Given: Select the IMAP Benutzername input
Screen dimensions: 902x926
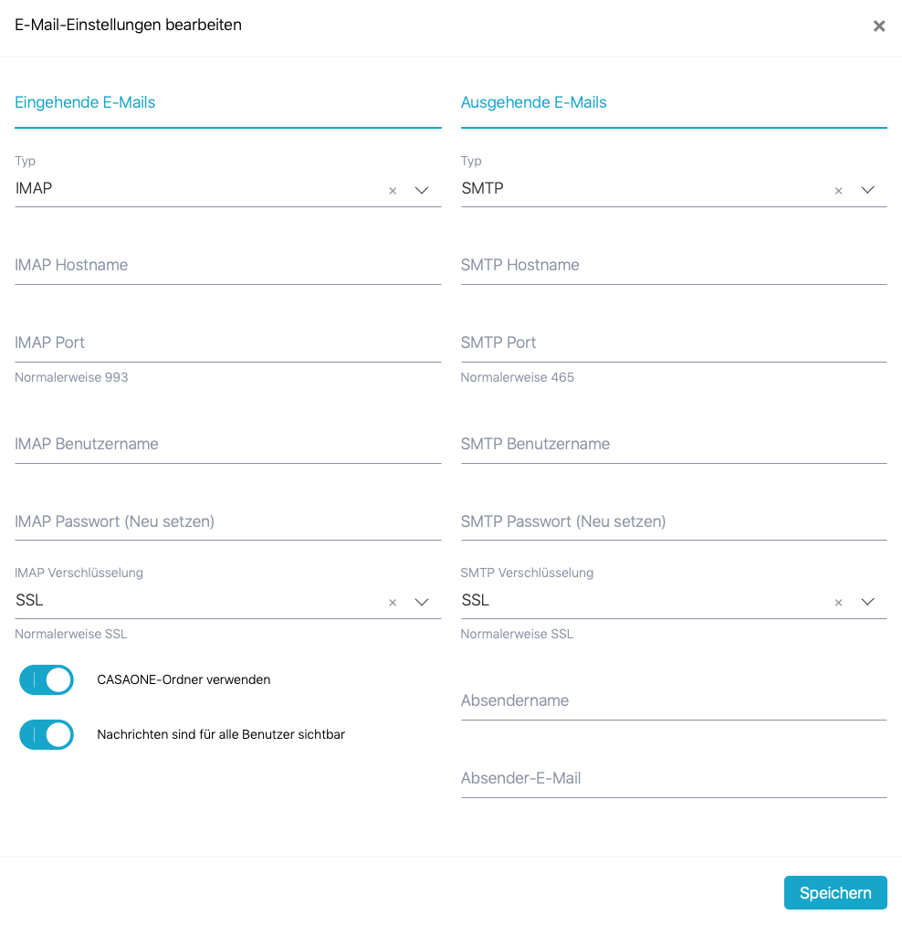Looking at the screenshot, I should (227, 445).
